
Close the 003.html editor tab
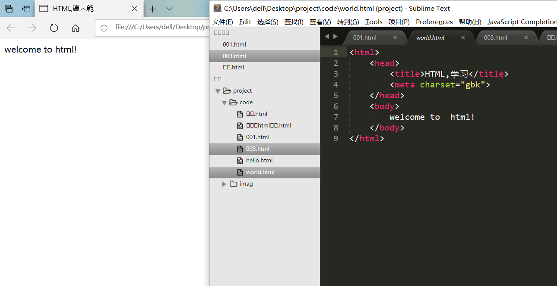click(x=526, y=38)
